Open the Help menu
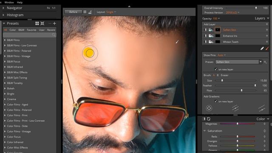Image resolution: width=272 pixels, height=153 pixels. tap(20, 3)
